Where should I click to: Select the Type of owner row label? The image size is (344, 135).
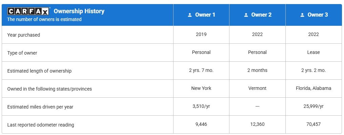click(22, 53)
